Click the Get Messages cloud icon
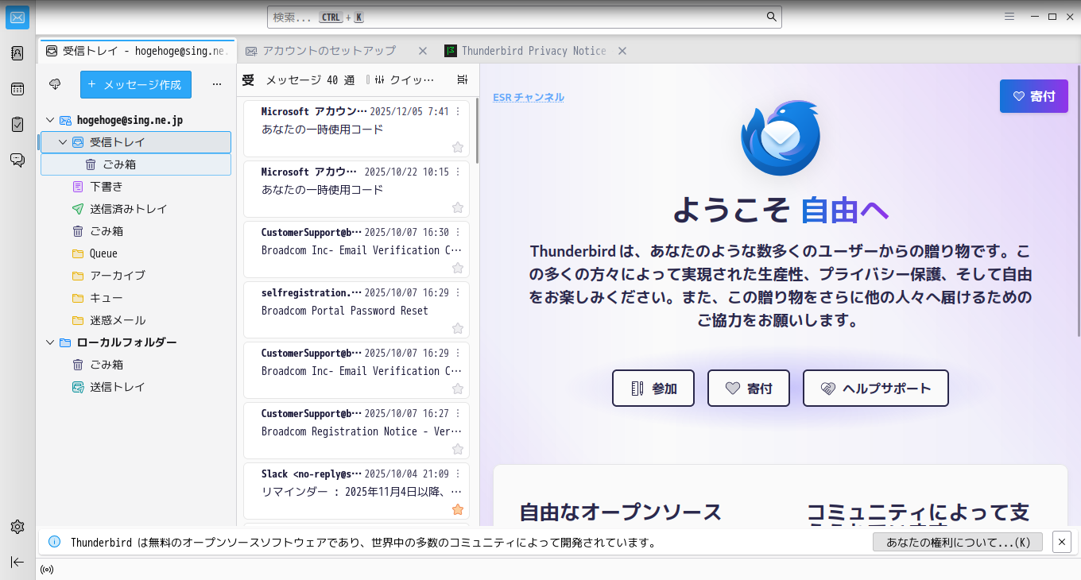Image resolution: width=1081 pixels, height=580 pixels. coord(55,84)
